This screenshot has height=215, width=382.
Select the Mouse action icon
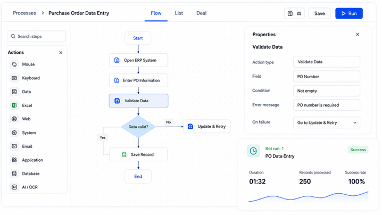click(14, 64)
